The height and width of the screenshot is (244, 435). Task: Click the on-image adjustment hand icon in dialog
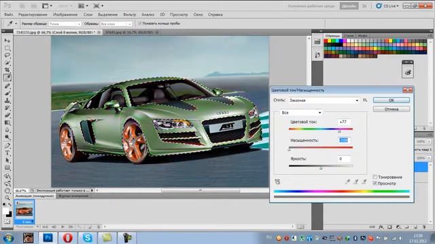tap(277, 182)
